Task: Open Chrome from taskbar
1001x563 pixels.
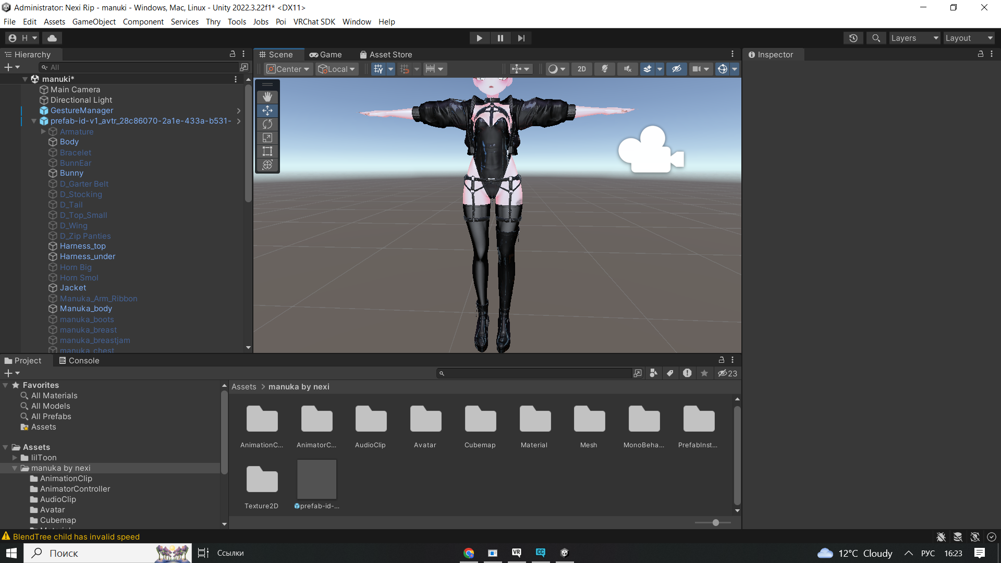Action: click(469, 553)
